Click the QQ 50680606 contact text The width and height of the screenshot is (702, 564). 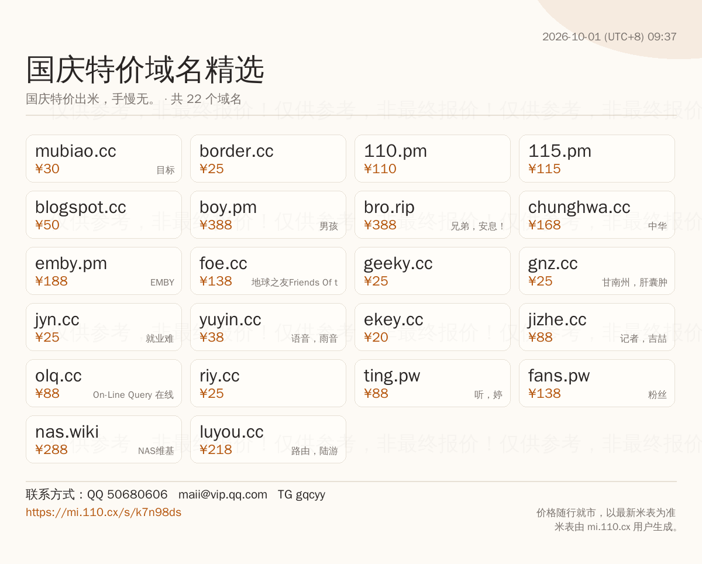[x=128, y=494]
